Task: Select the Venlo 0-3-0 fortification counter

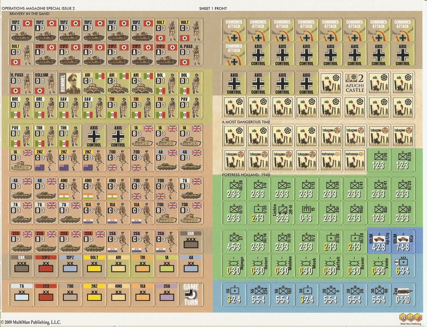Action: (379, 266)
